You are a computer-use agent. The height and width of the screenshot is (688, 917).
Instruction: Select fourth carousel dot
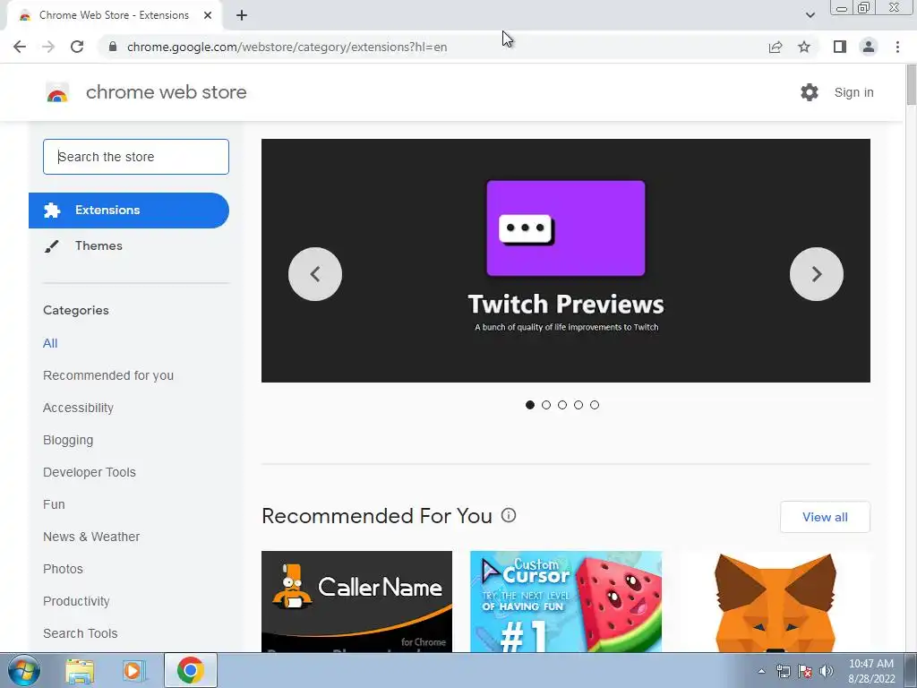578,405
